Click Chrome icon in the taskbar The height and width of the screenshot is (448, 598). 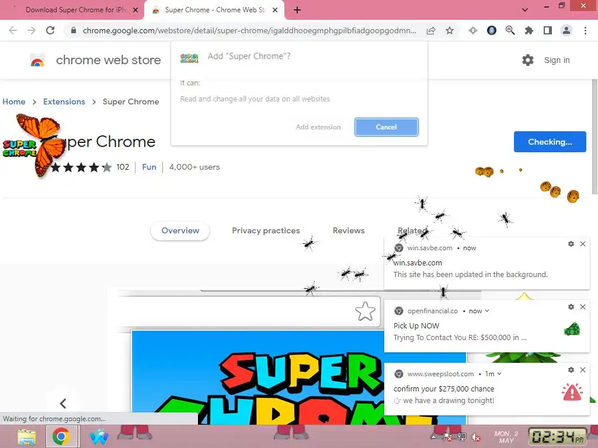pos(61,436)
